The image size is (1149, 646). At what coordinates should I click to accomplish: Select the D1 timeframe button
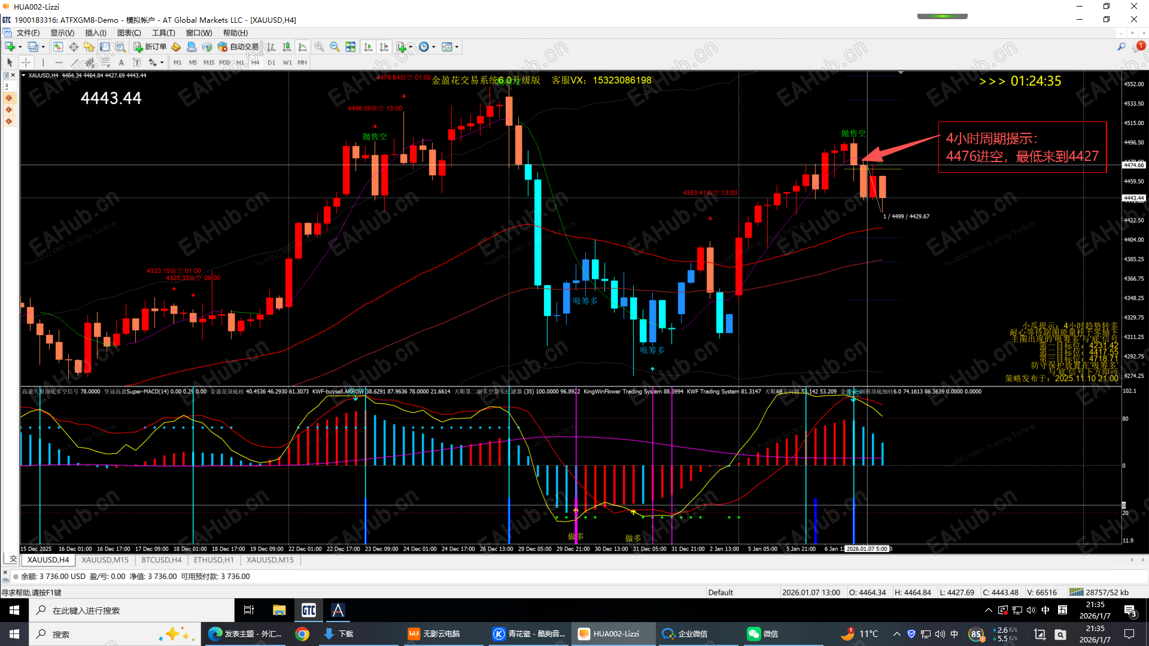pos(271,62)
